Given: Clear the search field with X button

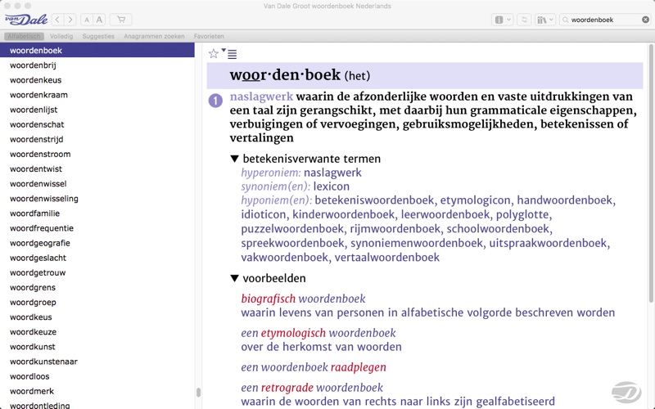Looking at the screenshot, I should (x=645, y=20).
